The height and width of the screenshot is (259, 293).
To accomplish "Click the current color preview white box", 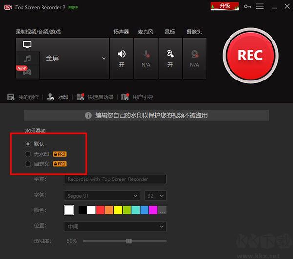I will [x=69, y=210].
